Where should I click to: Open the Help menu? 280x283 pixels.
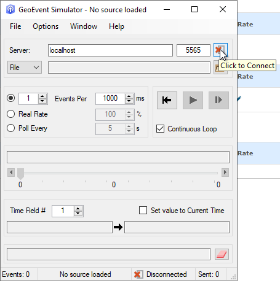pyautogui.click(x=116, y=26)
